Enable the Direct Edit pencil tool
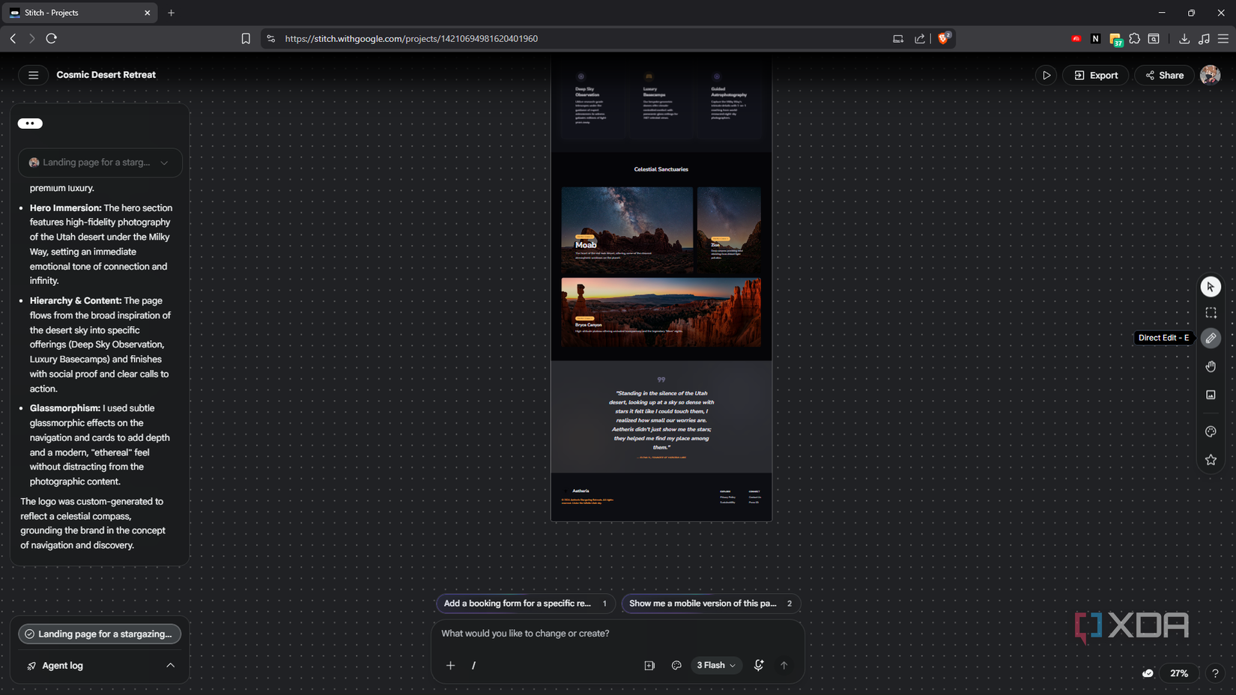 1211,338
